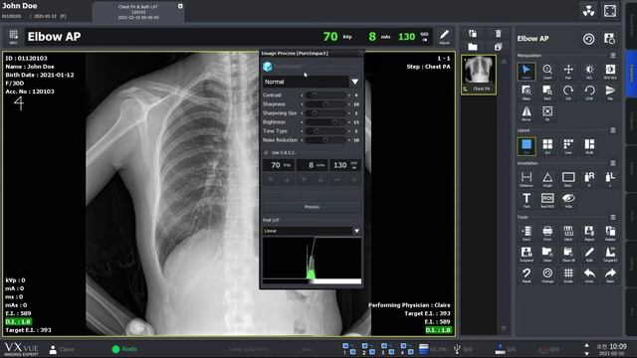Screen dimensions: 637x358
Task: Adjust the Sharpness slider
Action: (x=325, y=104)
